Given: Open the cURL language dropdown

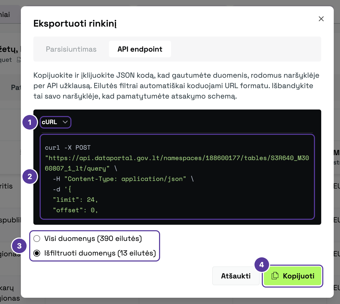Looking at the screenshot, I should [x=55, y=122].
